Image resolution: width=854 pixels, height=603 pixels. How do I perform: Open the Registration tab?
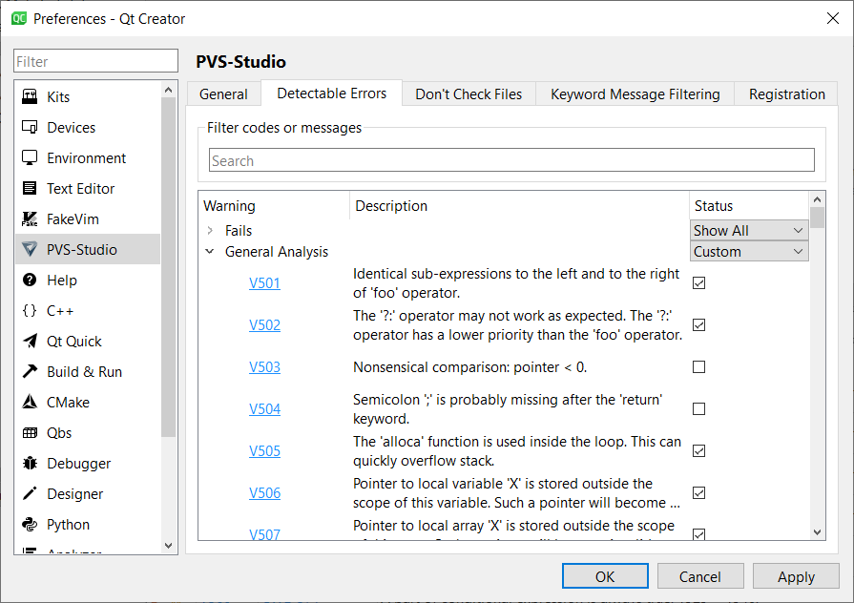(785, 94)
